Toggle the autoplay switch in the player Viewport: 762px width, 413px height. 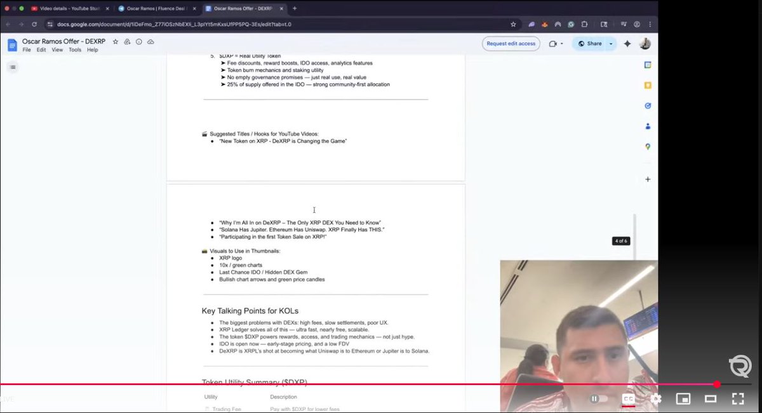click(x=599, y=398)
